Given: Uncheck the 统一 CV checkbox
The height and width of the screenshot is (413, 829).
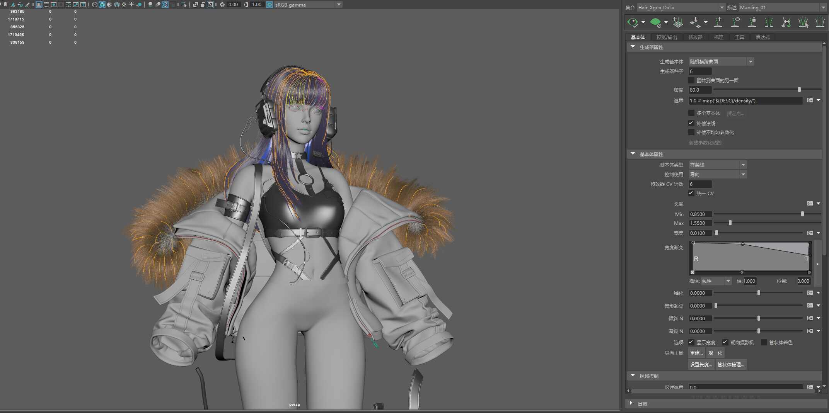Looking at the screenshot, I should click(x=691, y=193).
